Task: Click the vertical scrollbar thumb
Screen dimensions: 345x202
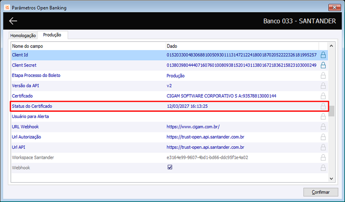Action: pyautogui.click(x=331, y=111)
